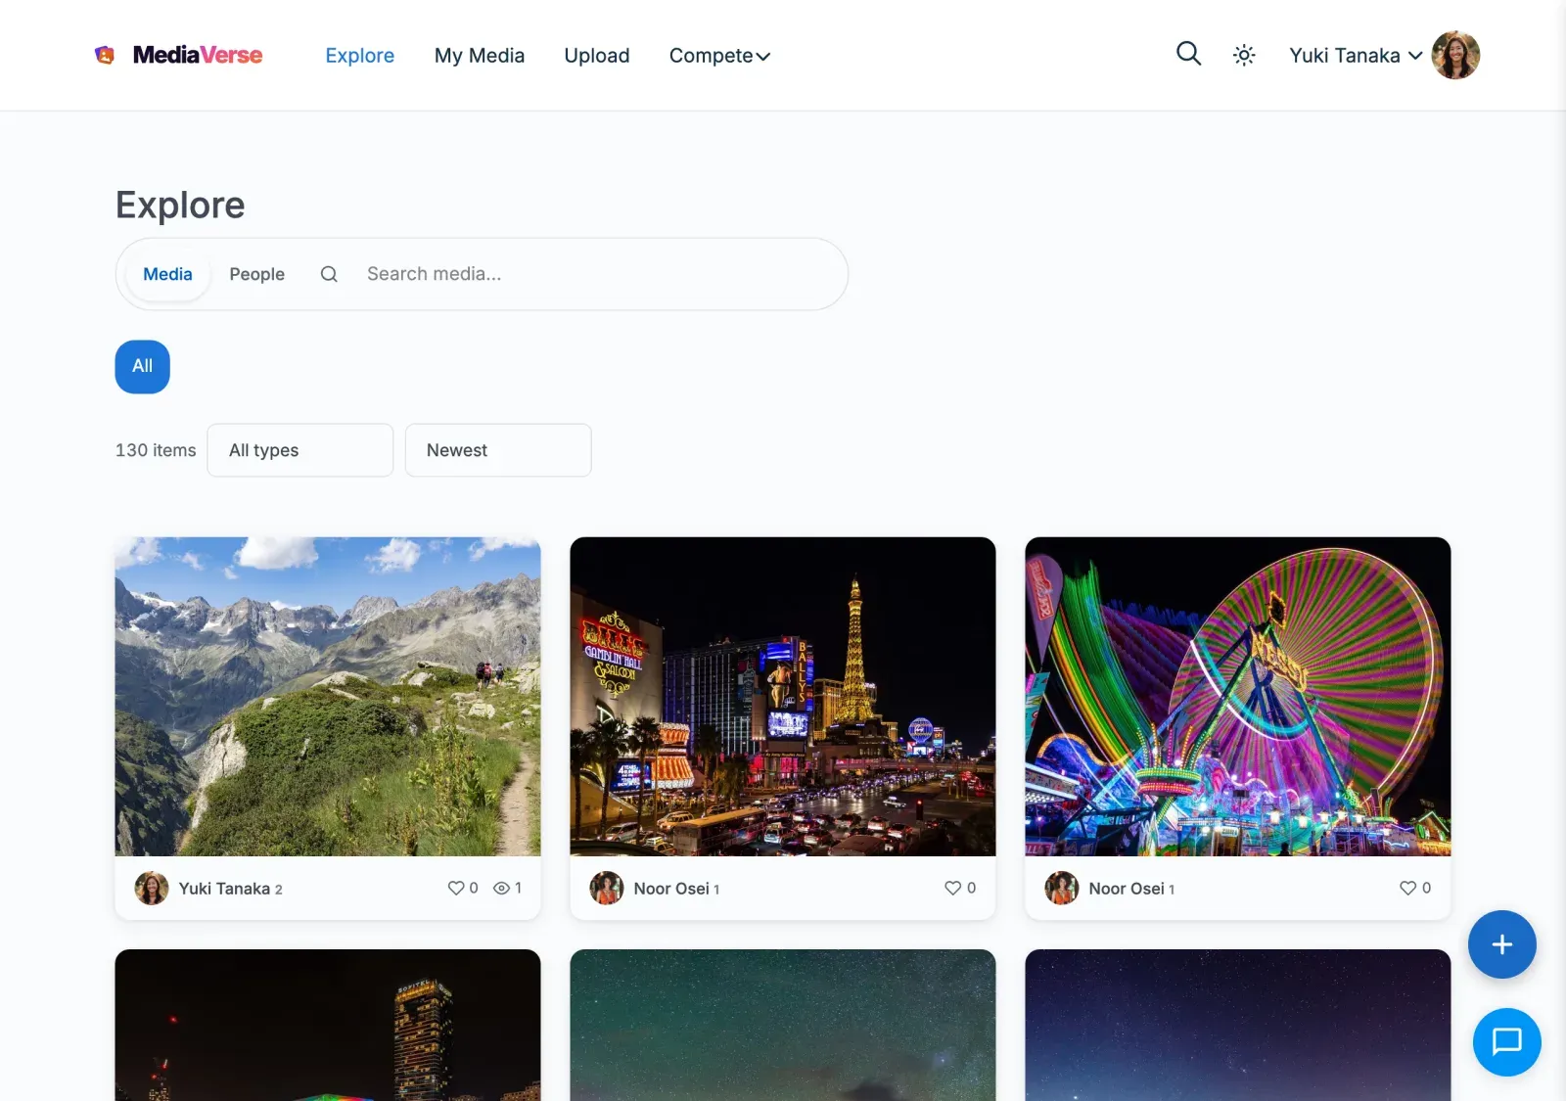This screenshot has width=1566, height=1101.
Task: Open the night skyscraper photo thumbnail
Action: 328,1025
